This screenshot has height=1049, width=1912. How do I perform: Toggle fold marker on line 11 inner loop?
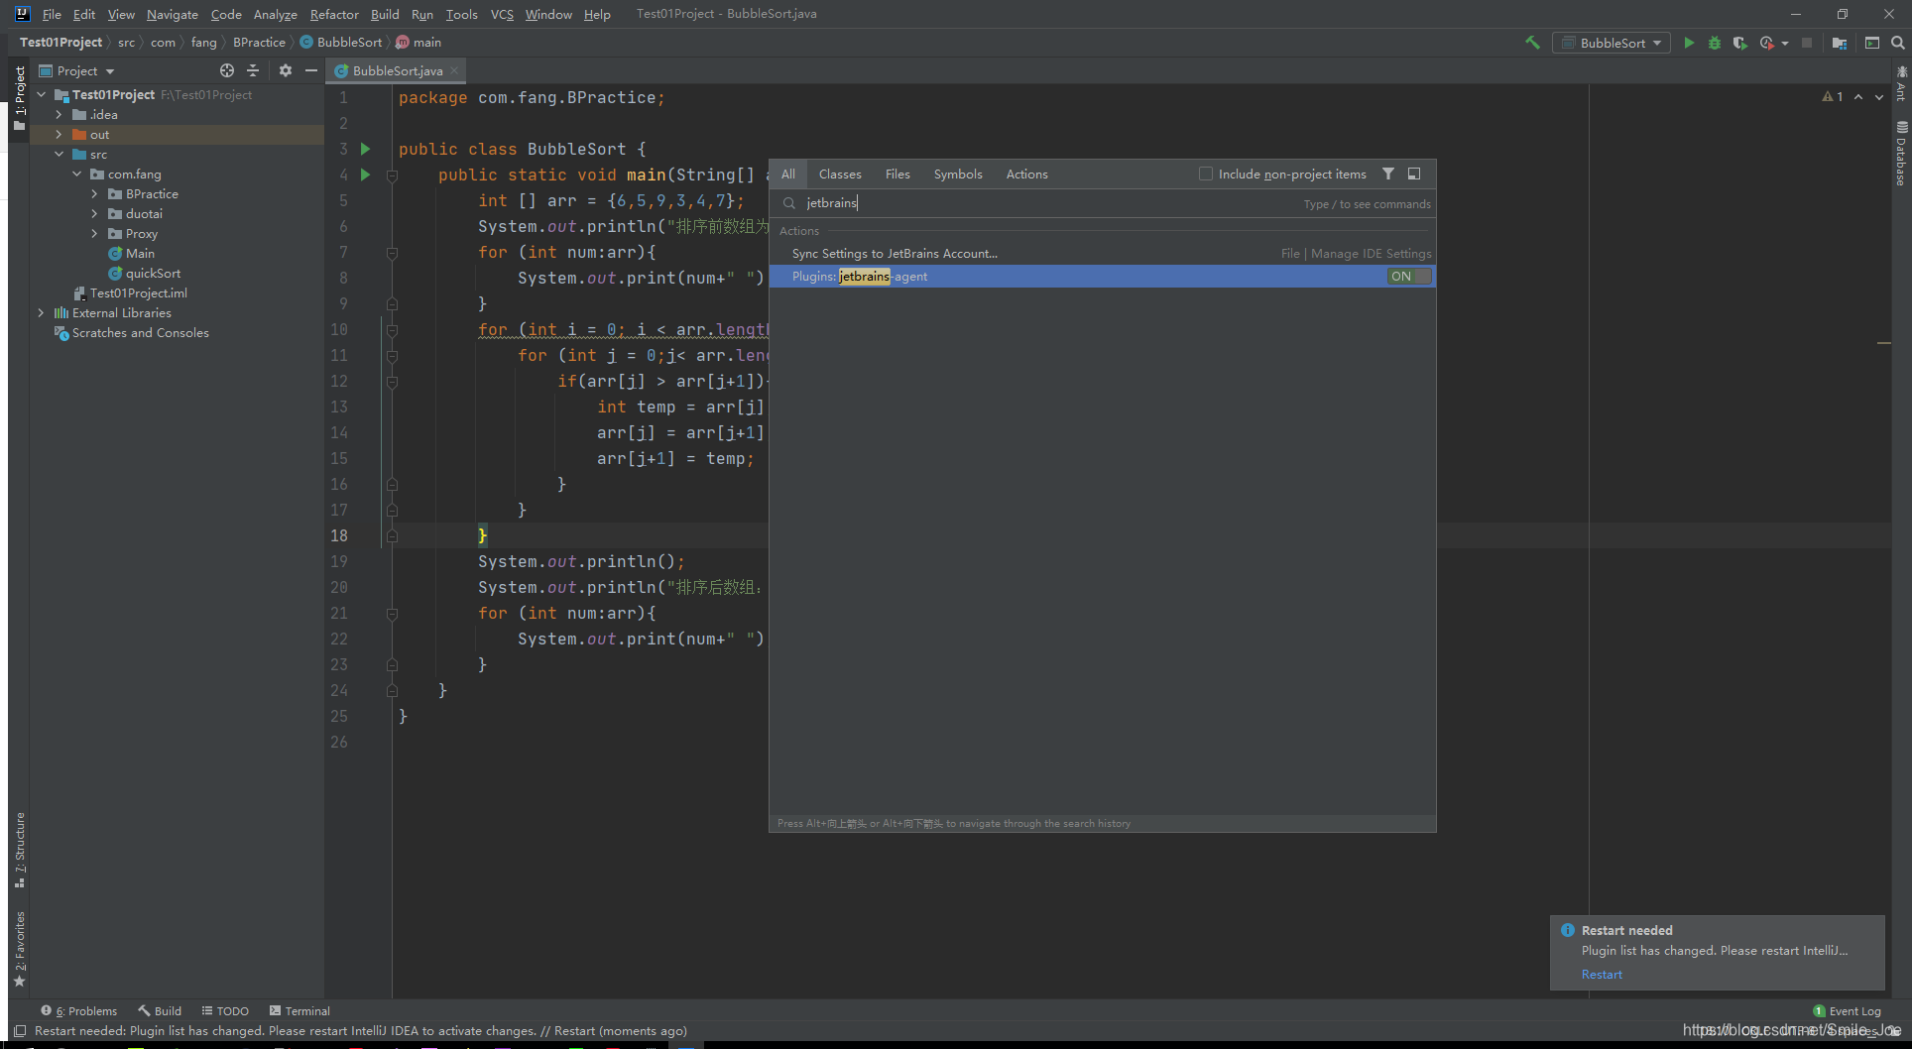[392, 356]
